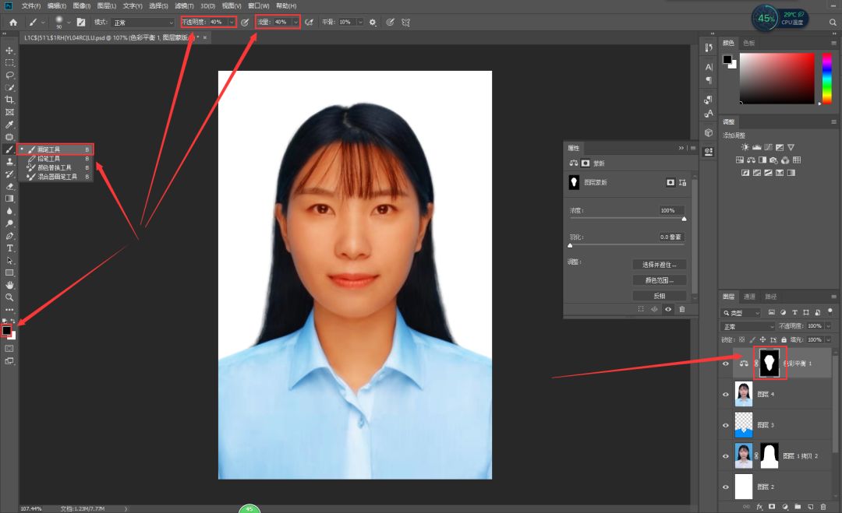The image size is (842, 513).
Task: Click the 颜色范围 button in Properties
Action: click(x=660, y=280)
